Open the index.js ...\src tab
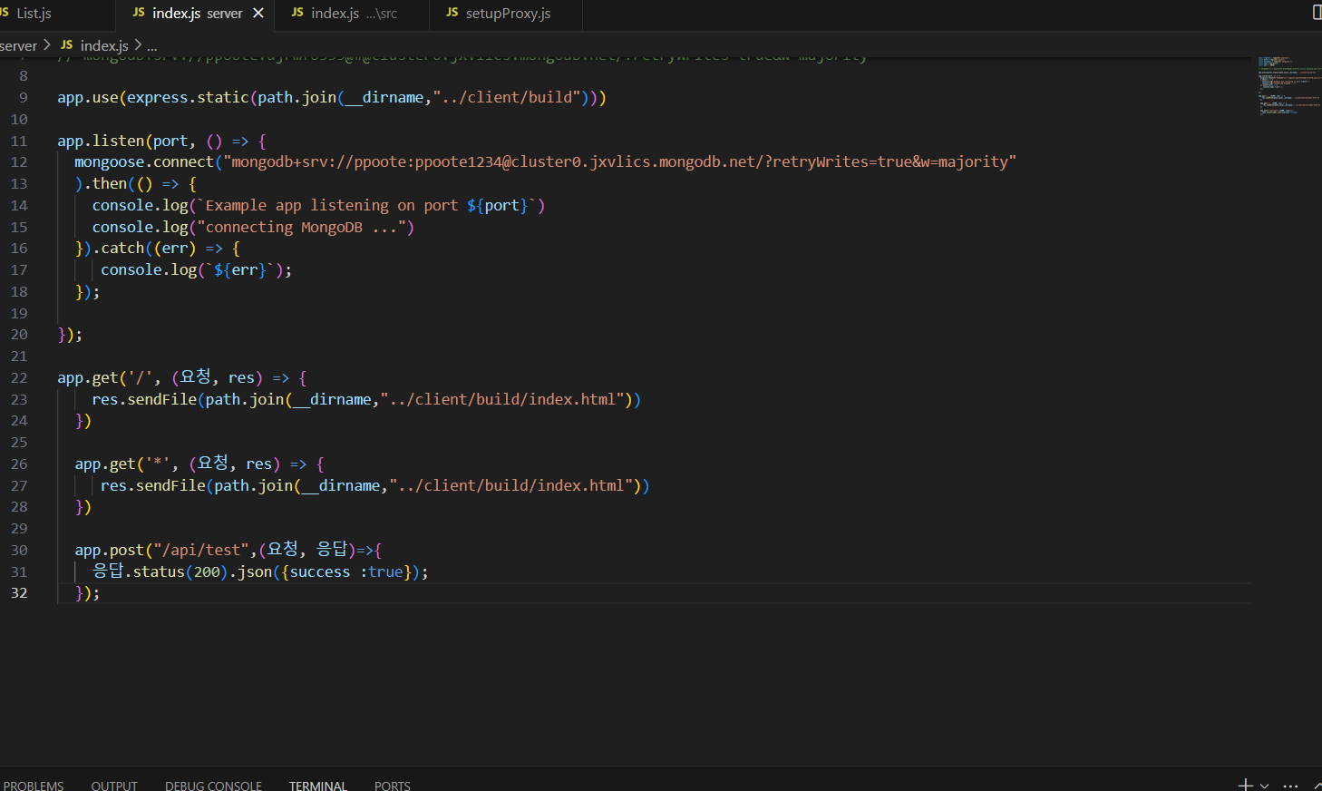Viewport: 1322px width, 791px height. [352, 14]
